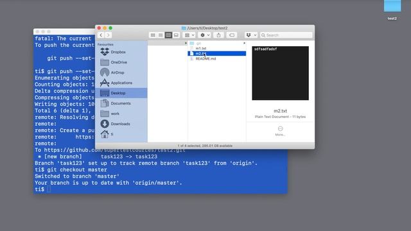This screenshot has width=411, height=231.
Task: Open the gear Action menu
Action: pos(205,35)
